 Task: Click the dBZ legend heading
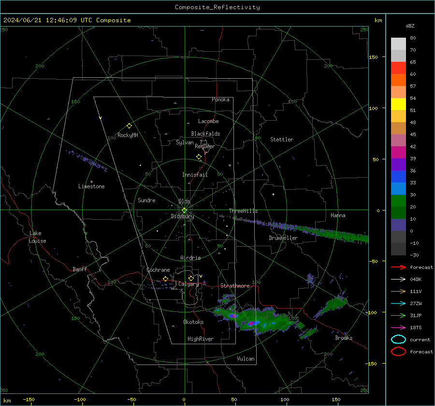point(410,26)
